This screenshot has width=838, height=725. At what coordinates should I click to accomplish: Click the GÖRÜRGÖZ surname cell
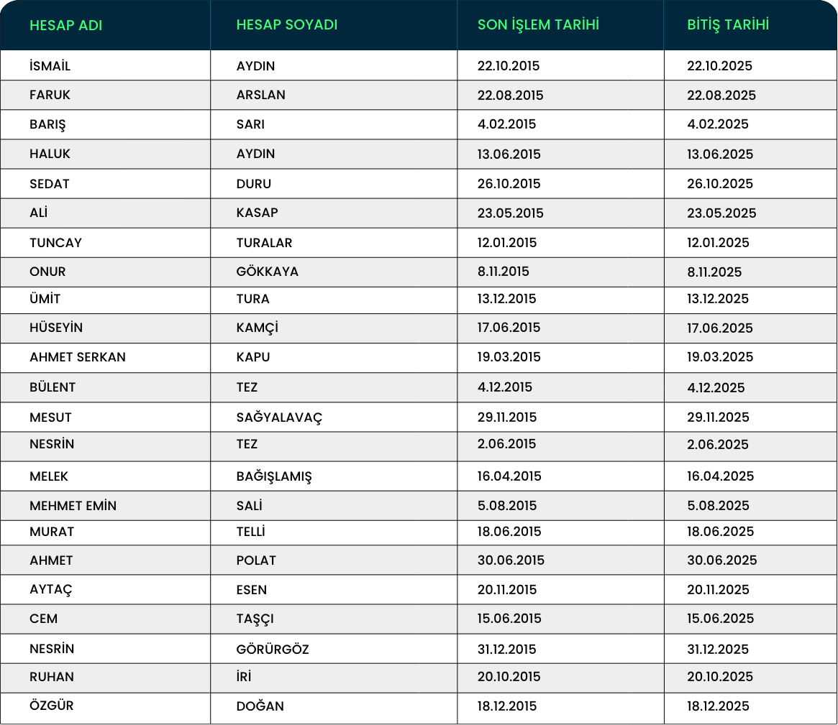click(x=273, y=650)
